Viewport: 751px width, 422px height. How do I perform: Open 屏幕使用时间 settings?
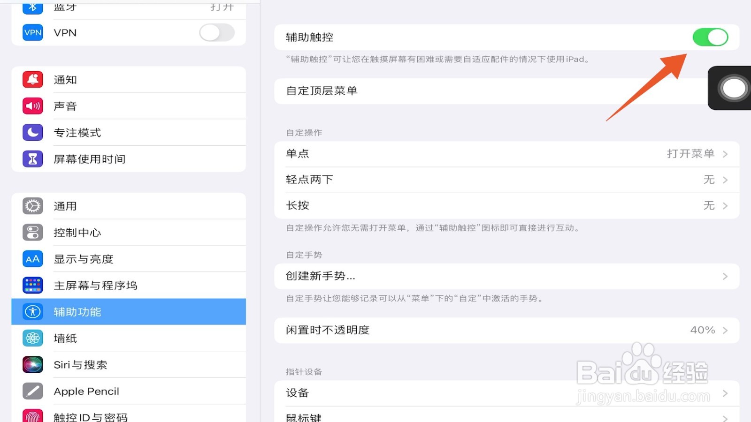point(129,159)
